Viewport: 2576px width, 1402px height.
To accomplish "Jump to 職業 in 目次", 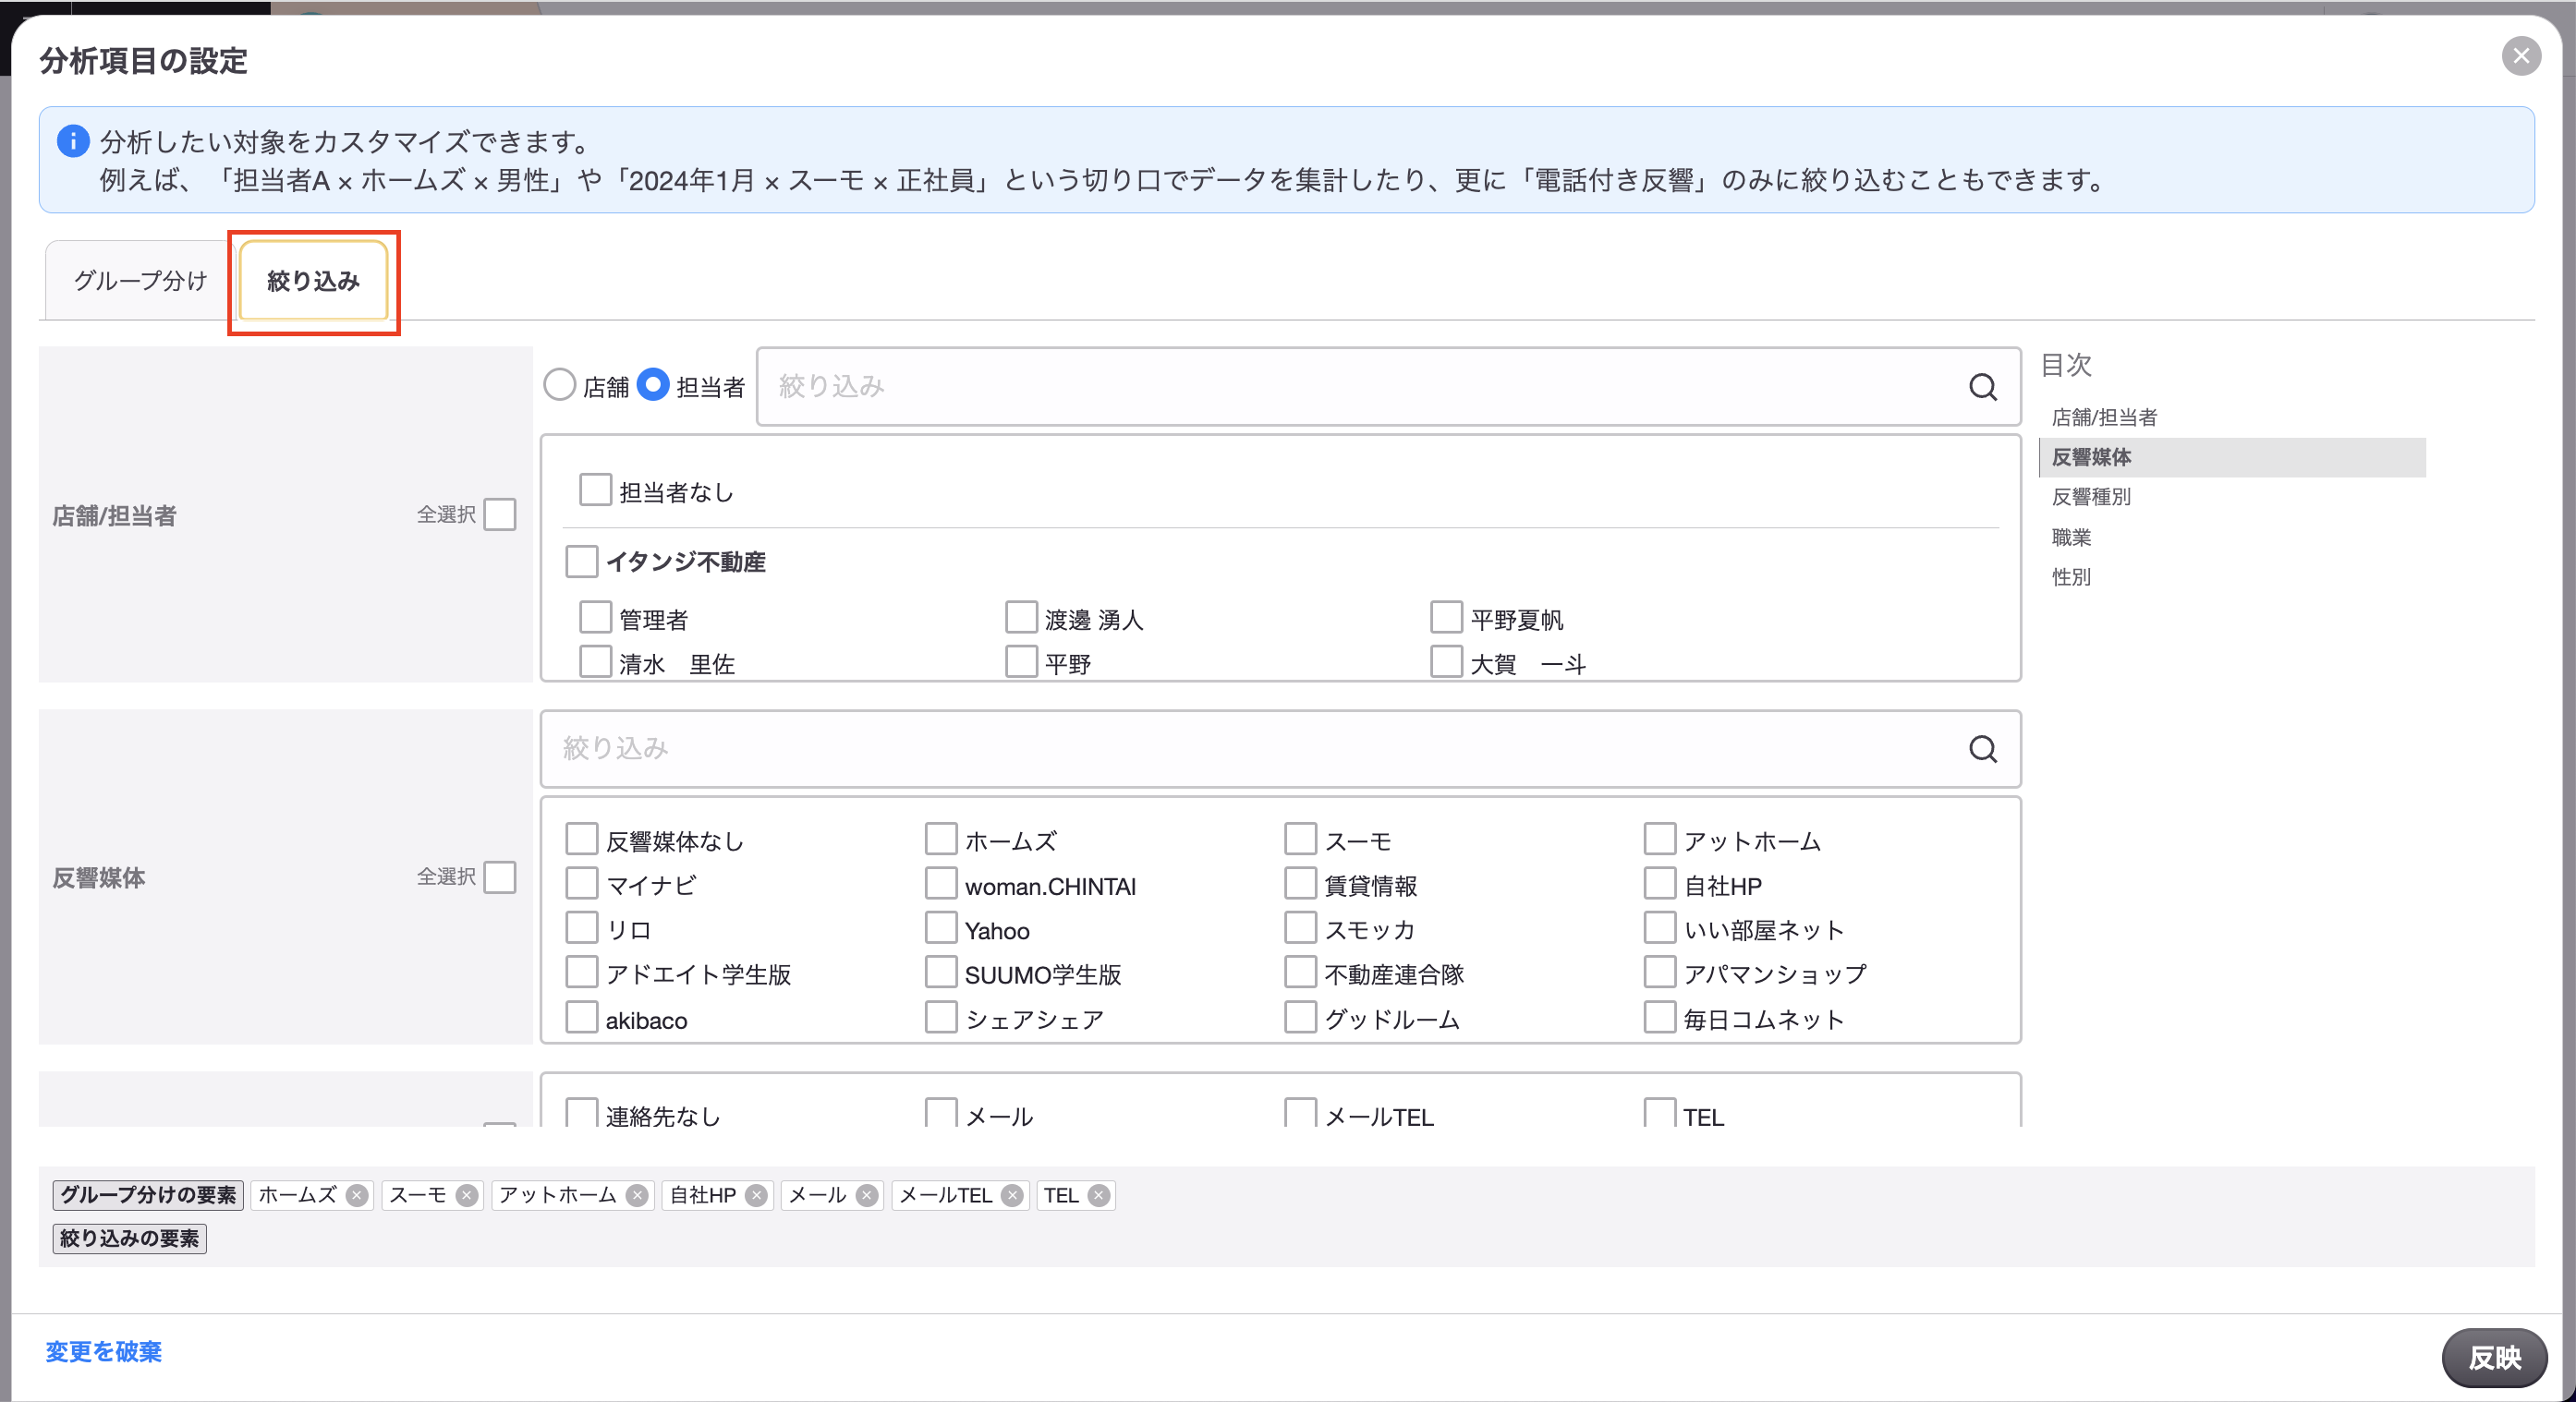I will 2071,538.
